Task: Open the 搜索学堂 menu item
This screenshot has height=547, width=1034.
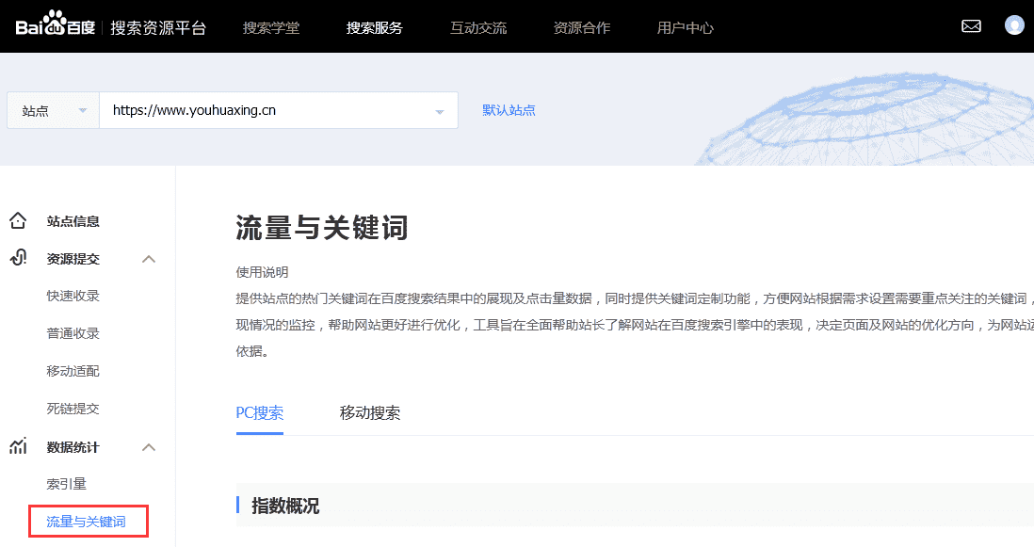Action: pos(271,27)
